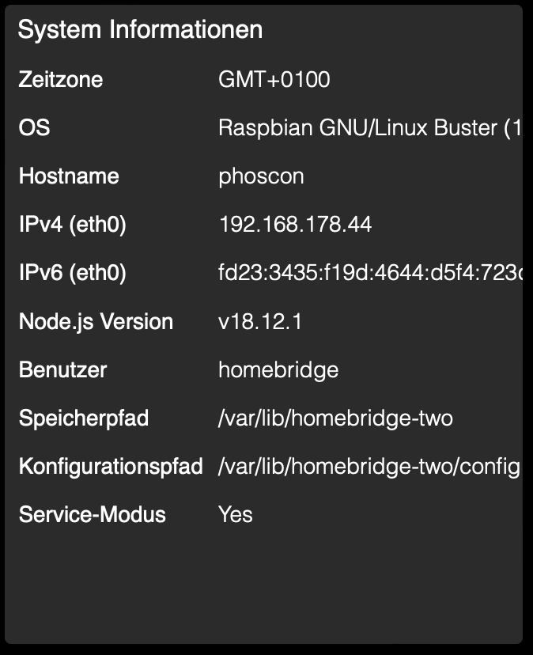Select the homebridge user value

278,369
